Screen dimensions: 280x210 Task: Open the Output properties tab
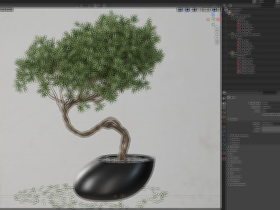[x=224, y=108]
